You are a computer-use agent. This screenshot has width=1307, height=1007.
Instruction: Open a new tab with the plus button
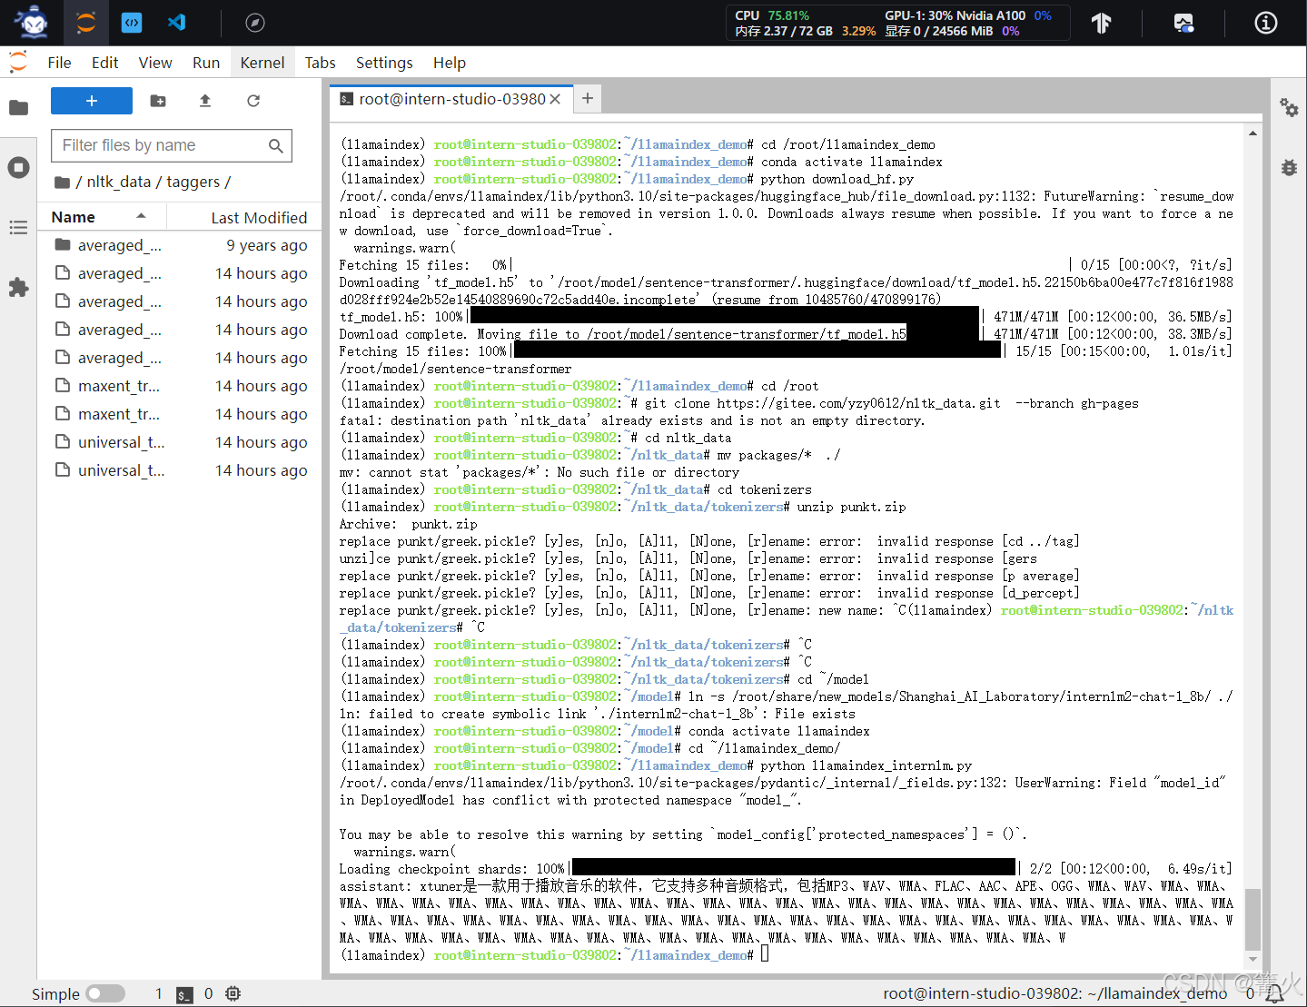(587, 98)
